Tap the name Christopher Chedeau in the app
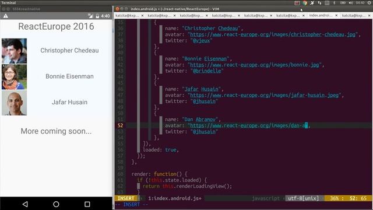The image size is (373, 210). click(69, 51)
